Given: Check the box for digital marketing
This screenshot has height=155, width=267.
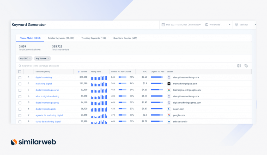Looking at the screenshot, I should coord(20,77).
